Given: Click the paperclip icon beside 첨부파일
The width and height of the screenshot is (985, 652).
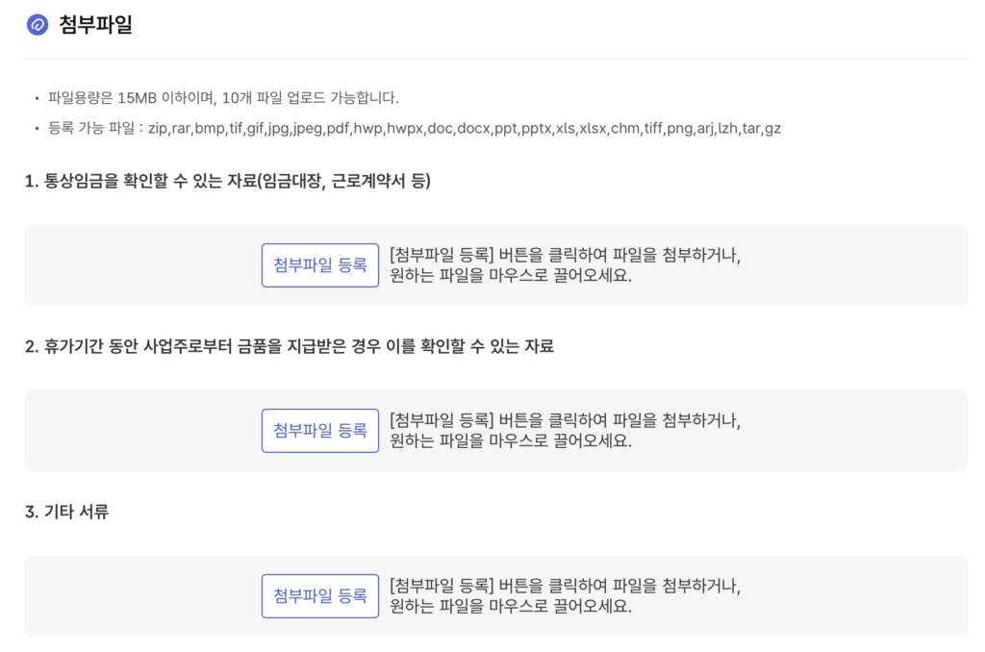Looking at the screenshot, I should 38,25.
